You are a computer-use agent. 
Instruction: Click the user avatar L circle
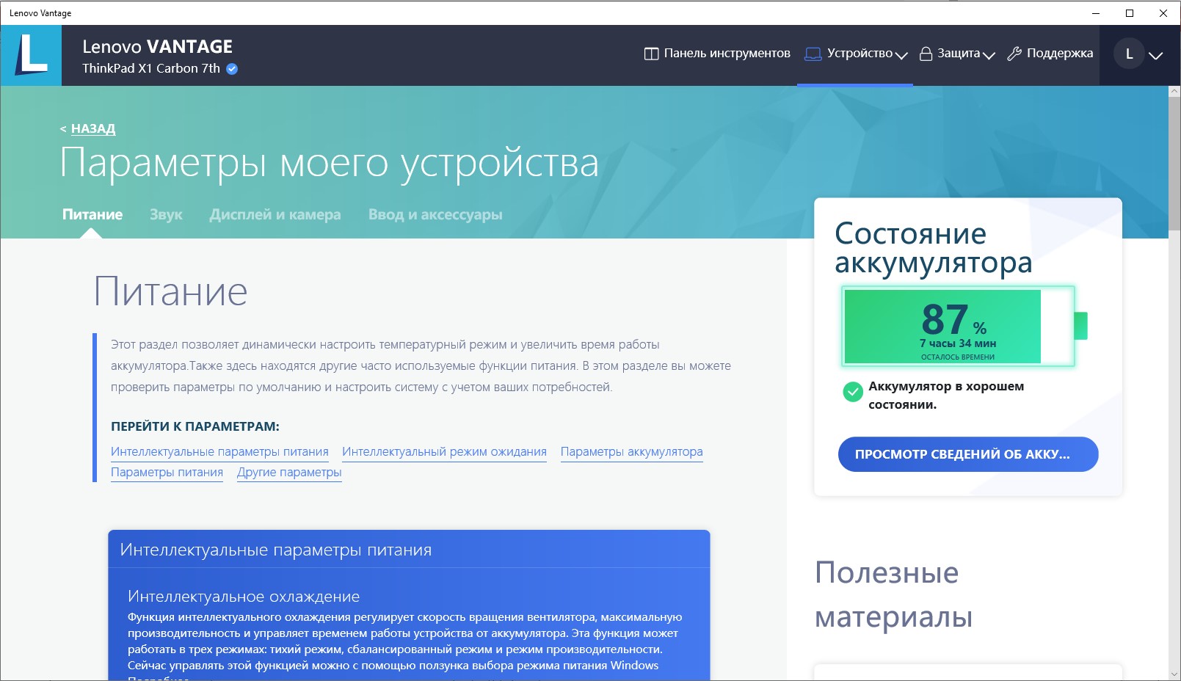pos(1129,54)
